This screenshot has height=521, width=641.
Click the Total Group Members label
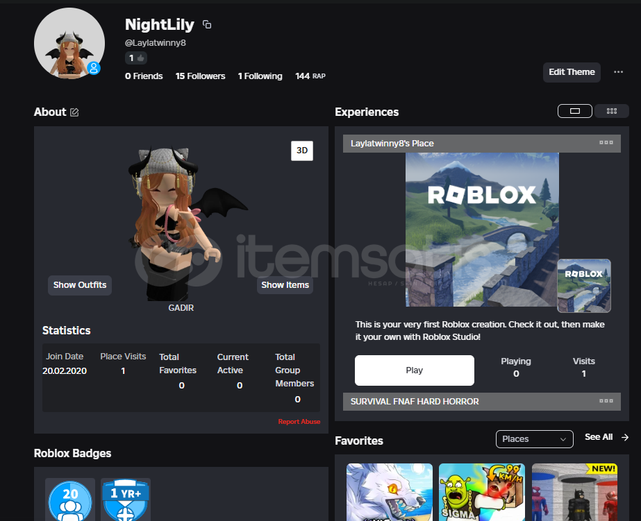[x=294, y=370]
